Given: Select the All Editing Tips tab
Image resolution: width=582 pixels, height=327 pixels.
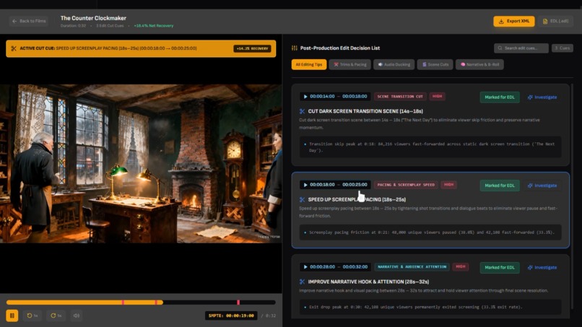Looking at the screenshot, I should [309, 64].
